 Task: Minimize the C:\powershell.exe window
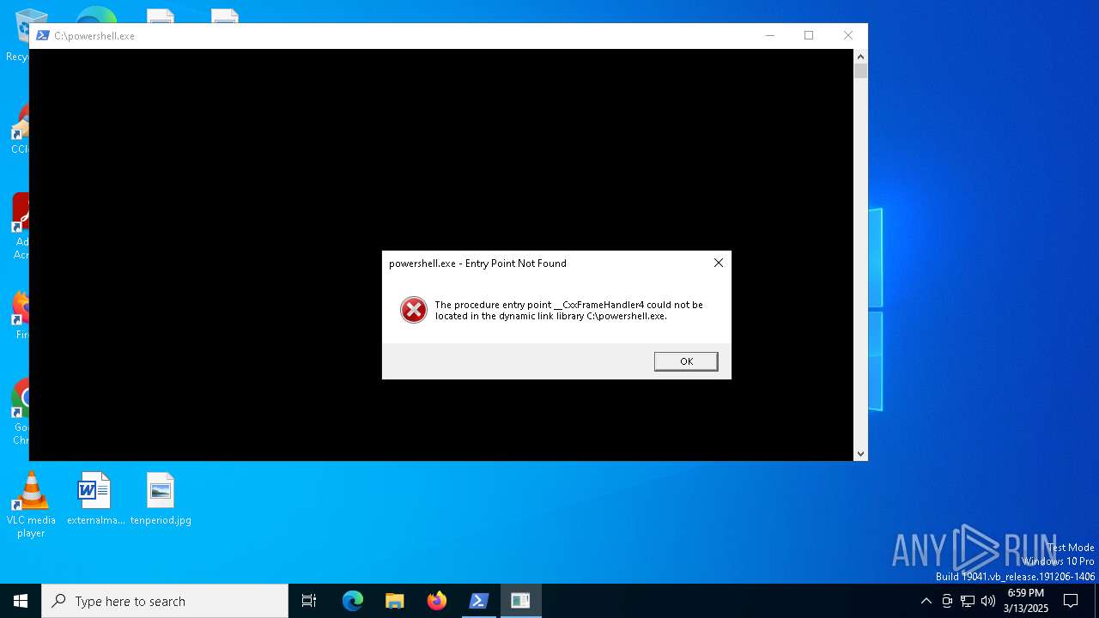point(770,35)
